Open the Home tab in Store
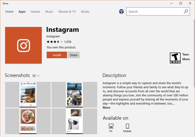Viewport: 195px width, 137px height. tap(9, 11)
